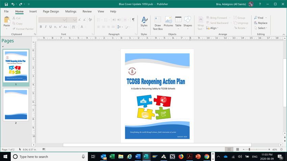The image size is (287, 161).
Task: Click the Windows Start button
Action: (x=5, y=156)
